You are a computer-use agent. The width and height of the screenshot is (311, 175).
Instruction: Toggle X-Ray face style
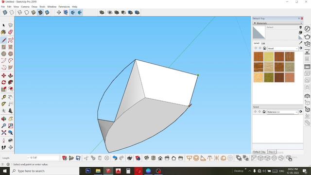(x=5, y=13)
